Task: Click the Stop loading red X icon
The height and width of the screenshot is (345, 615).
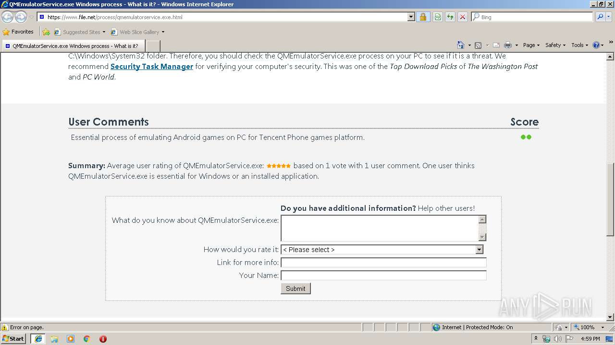Action: (x=463, y=17)
